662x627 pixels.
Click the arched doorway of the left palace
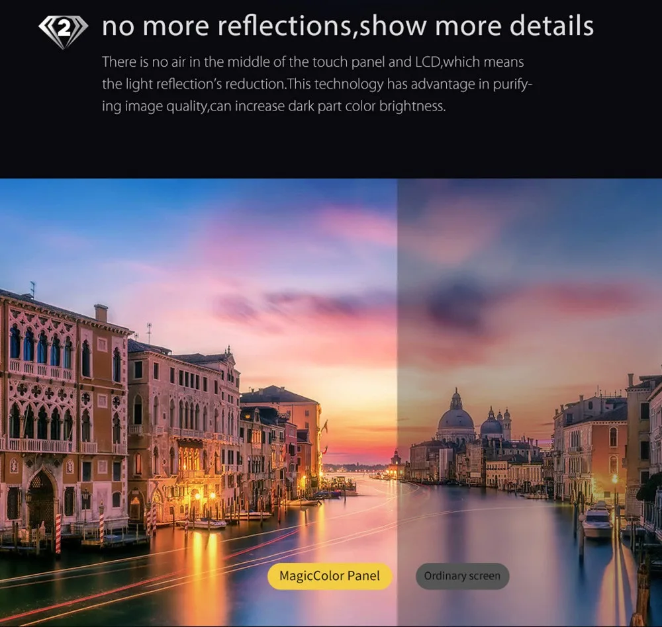point(41,500)
